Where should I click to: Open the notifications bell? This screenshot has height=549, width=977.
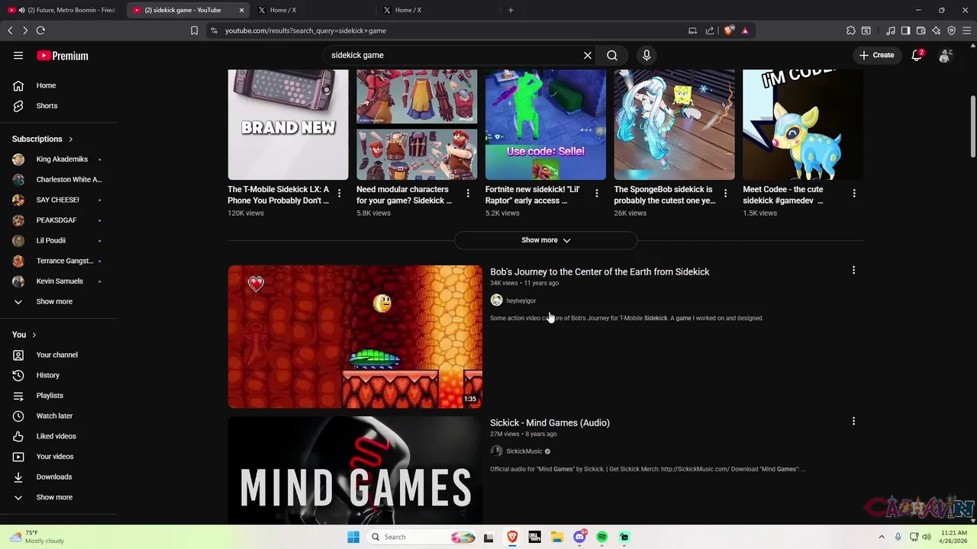pyautogui.click(x=917, y=55)
